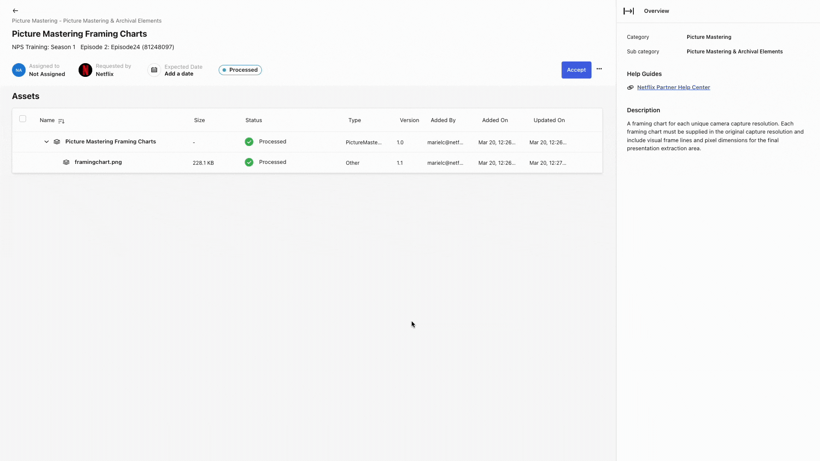This screenshot has width=820, height=461.
Task: Click the Picture Mastering breadcrumb
Action: (x=34, y=20)
